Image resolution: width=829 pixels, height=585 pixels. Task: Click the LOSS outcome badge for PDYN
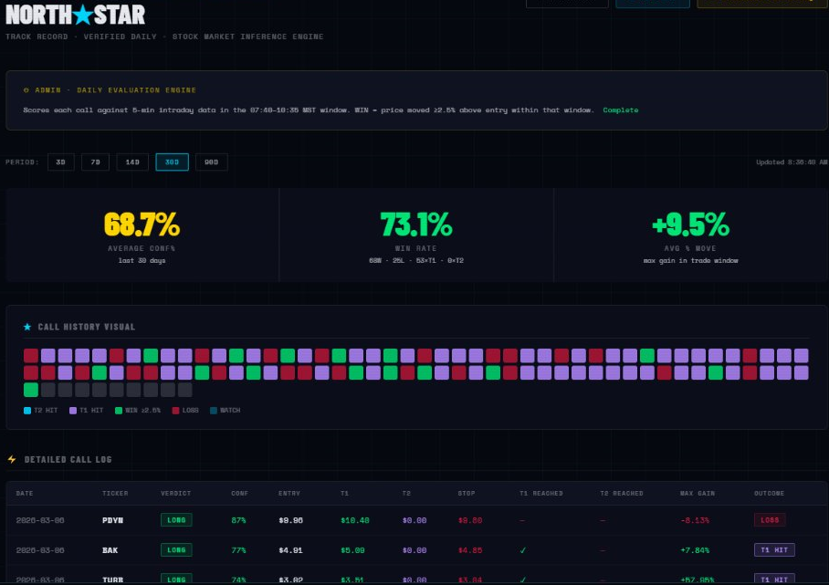click(x=770, y=520)
